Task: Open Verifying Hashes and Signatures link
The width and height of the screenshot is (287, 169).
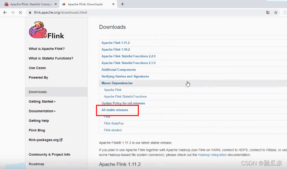Action: tap(125, 76)
